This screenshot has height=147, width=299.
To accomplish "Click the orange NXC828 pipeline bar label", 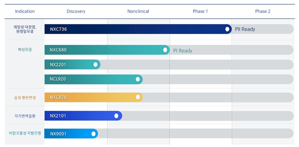I will 58,97.
